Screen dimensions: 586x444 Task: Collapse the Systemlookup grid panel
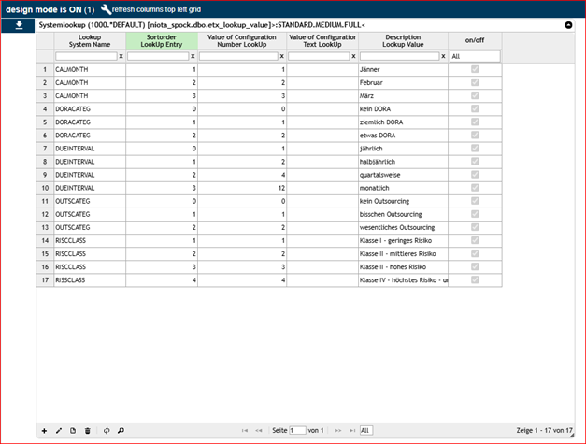click(x=568, y=24)
